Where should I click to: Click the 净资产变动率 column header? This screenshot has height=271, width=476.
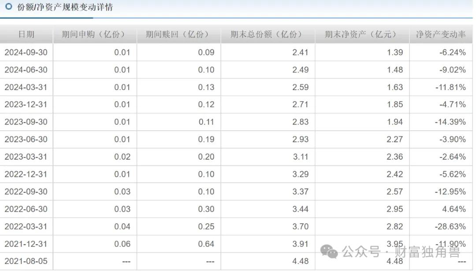(x=441, y=34)
